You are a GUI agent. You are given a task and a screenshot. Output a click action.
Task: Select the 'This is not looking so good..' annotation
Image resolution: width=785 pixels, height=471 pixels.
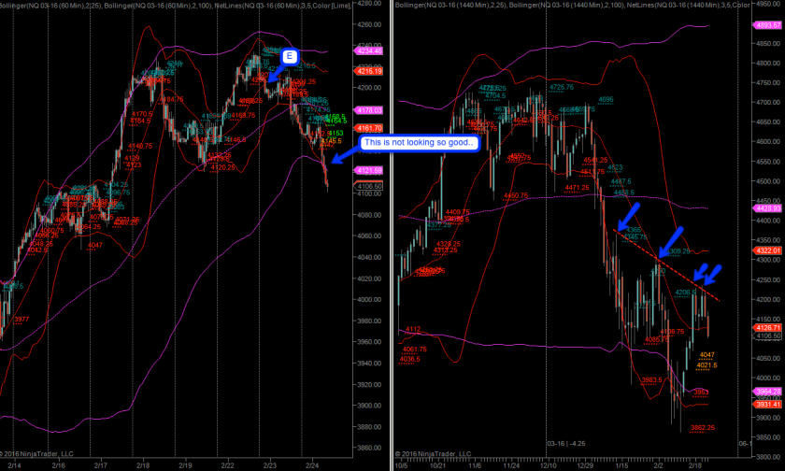419,143
